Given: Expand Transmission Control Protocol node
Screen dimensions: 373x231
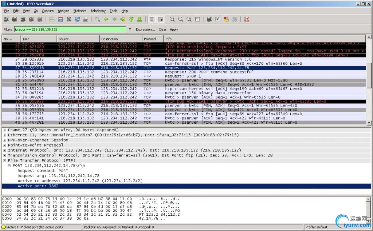Looking at the screenshot, I should point(4,155).
